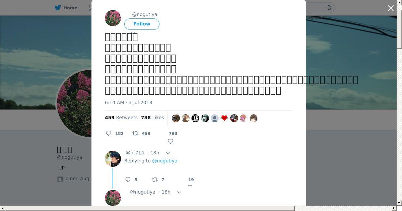The image size is (402, 211).
Task: Open @ht714's profile avatar
Action: point(113,159)
